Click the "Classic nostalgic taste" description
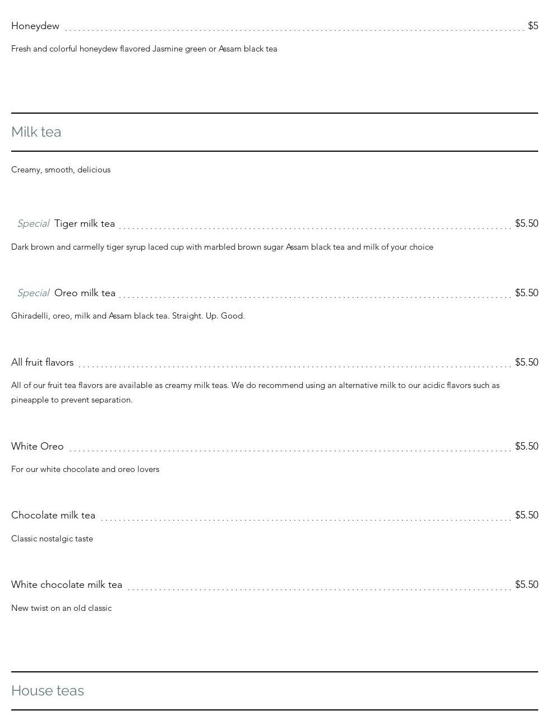This screenshot has height=720, width=541. coord(52,539)
